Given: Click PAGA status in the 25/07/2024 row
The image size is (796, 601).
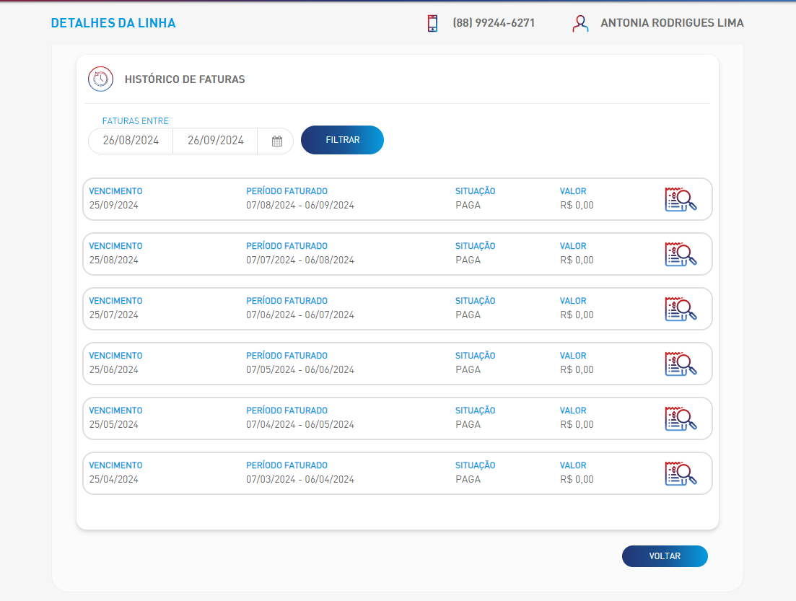Looking at the screenshot, I should coord(468,315).
